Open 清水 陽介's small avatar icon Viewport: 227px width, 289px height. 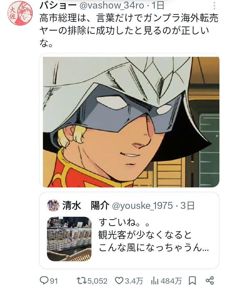pyautogui.click(x=53, y=205)
